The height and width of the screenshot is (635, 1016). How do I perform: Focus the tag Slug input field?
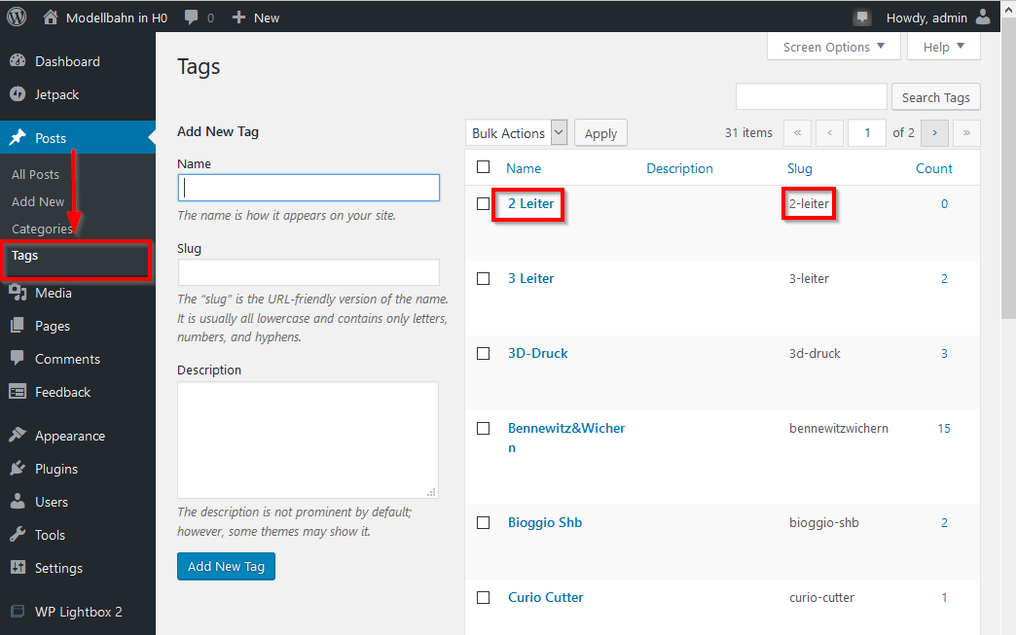[308, 272]
